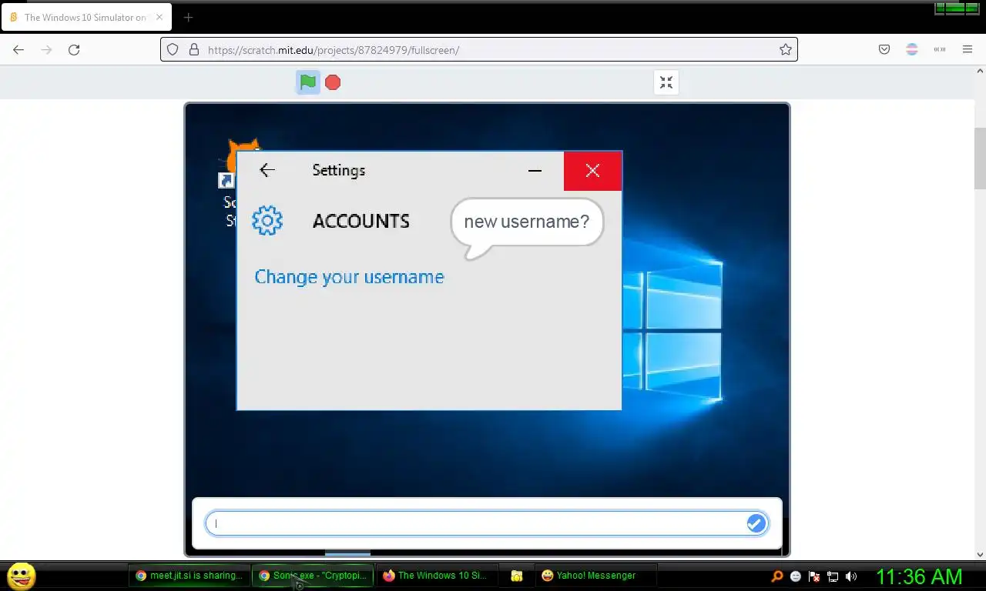Jump down using the scrollbar's bottom arrow

(x=980, y=554)
